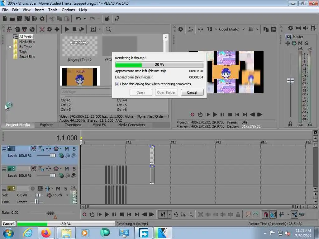
Task: Click the track 1 Level slider handle
Action: click(53, 156)
